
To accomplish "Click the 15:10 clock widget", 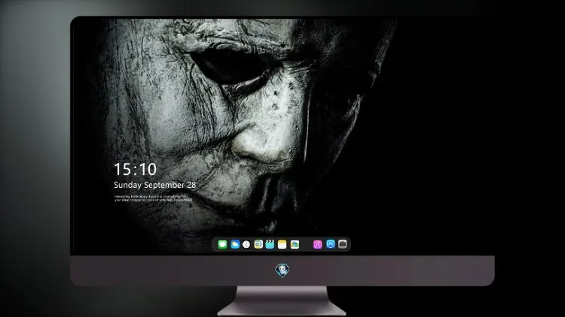I will pyautogui.click(x=135, y=169).
